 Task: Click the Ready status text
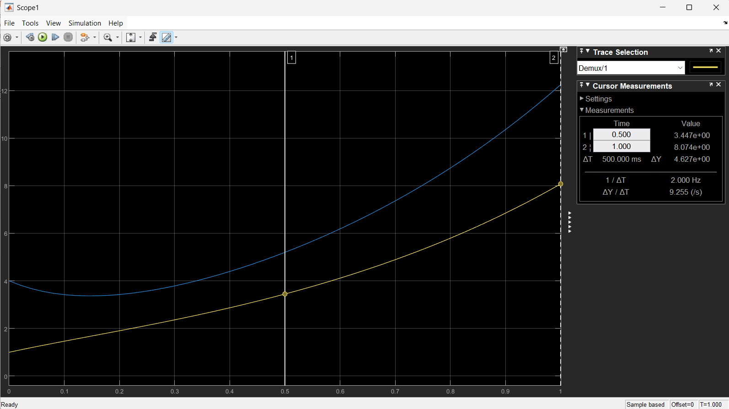pyautogui.click(x=10, y=404)
